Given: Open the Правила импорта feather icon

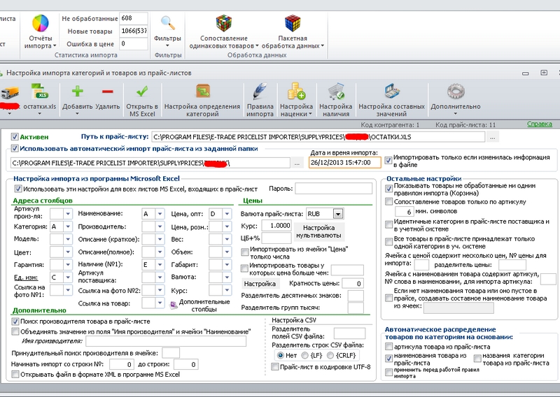Looking at the screenshot, I should [x=260, y=92].
